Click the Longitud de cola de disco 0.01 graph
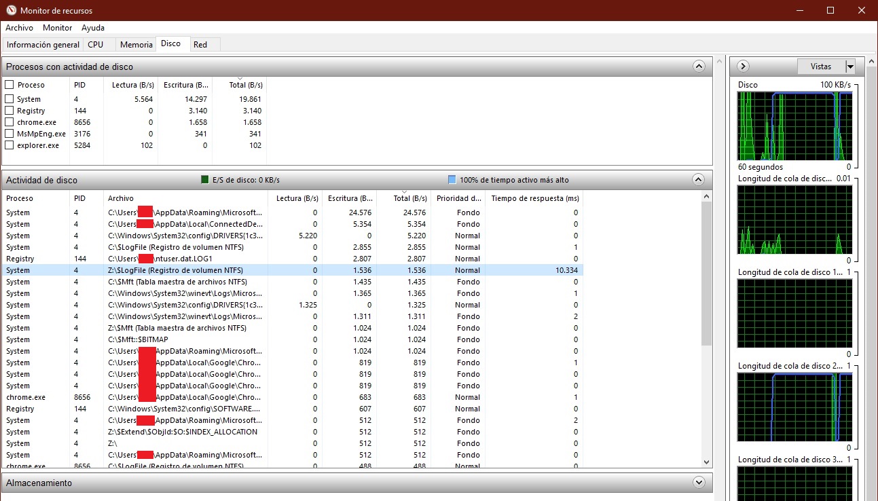This screenshot has height=501, width=878. [794, 219]
